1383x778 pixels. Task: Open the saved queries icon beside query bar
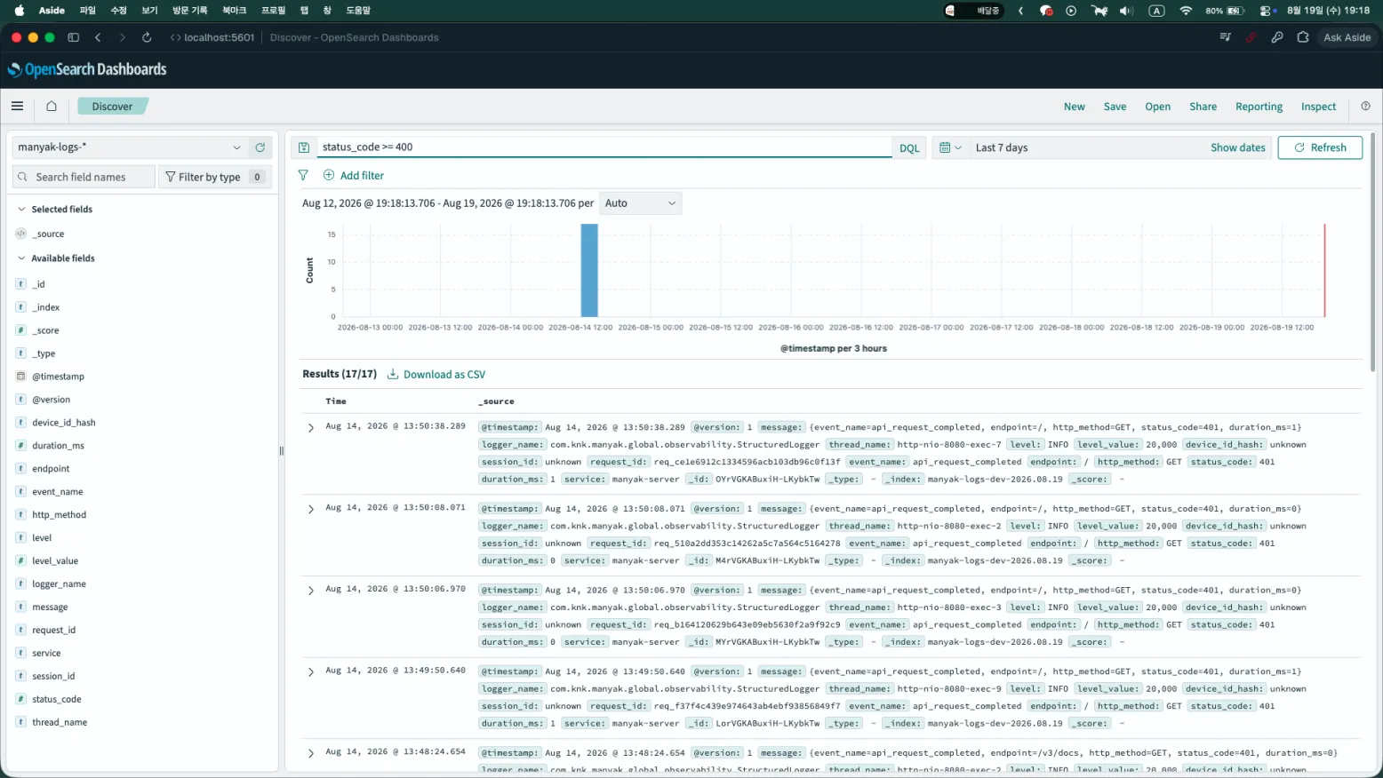[304, 147]
